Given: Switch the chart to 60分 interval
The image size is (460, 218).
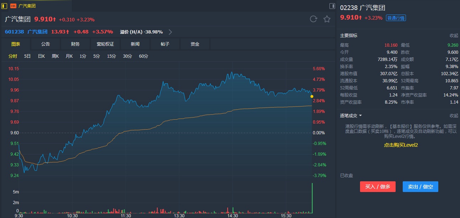Looking at the screenshot, I should pyautogui.click(x=143, y=56).
